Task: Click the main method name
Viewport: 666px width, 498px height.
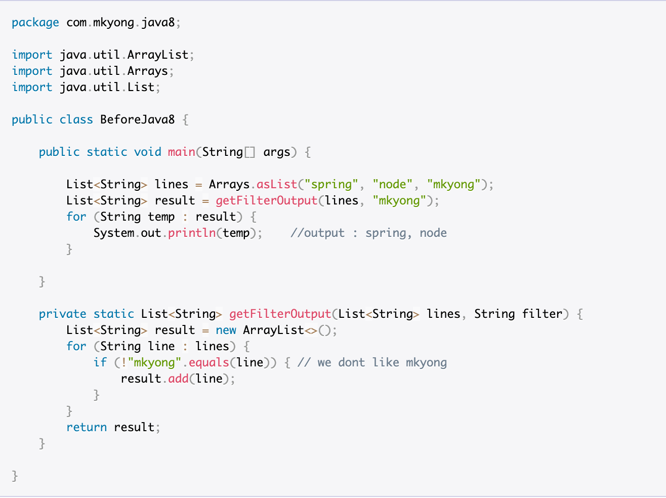Action: [182, 152]
